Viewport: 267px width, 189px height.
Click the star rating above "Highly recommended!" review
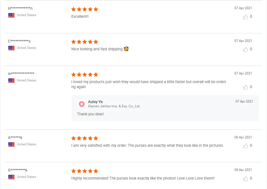point(85,171)
